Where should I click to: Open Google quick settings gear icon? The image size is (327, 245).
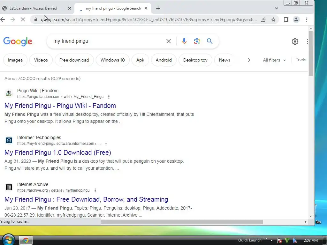click(x=295, y=41)
